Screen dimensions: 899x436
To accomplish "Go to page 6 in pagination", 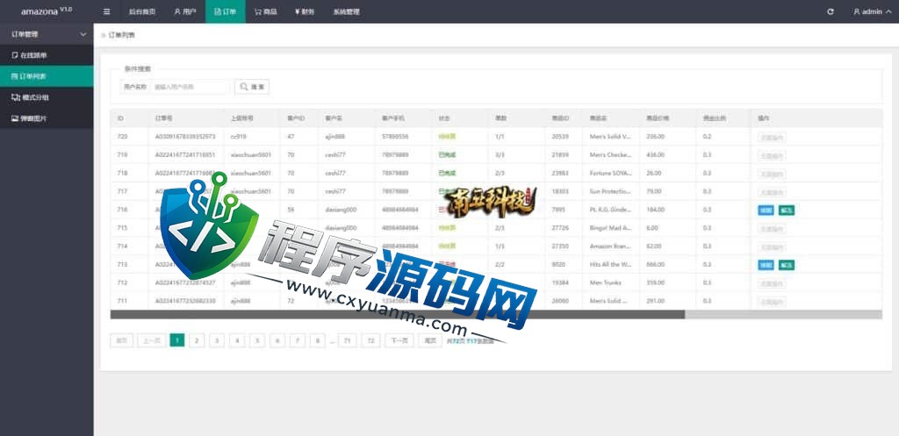I will pyautogui.click(x=277, y=340).
